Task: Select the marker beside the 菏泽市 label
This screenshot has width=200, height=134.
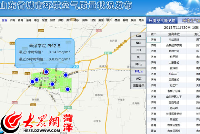Action: click(37, 80)
